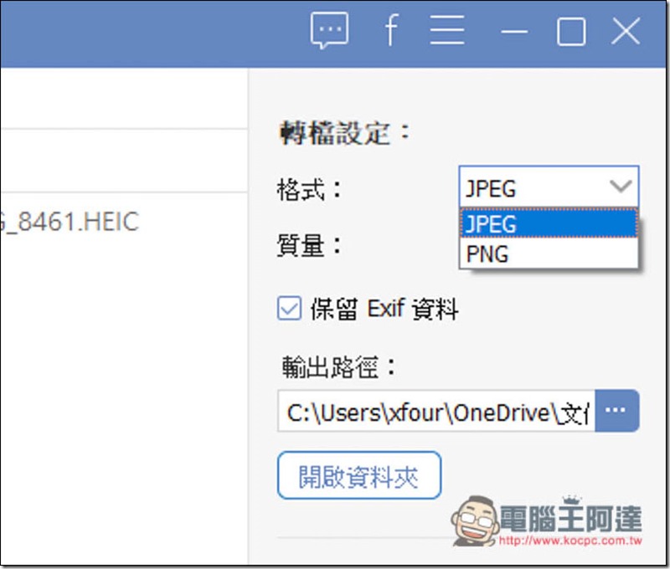Minimize the converter window
Viewport: 670px width, 569px height.
click(x=514, y=32)
